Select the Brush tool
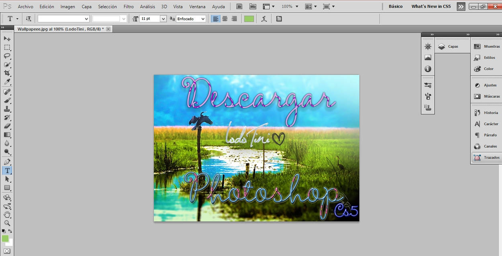Viewport: 502px width, 256px height. tap(7, 100)
